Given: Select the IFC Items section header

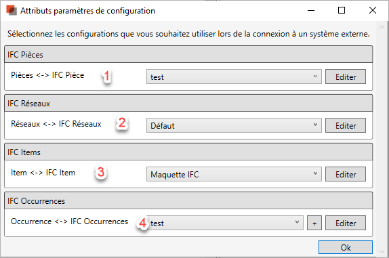Looking at the screenshot, I should [188, 152].
